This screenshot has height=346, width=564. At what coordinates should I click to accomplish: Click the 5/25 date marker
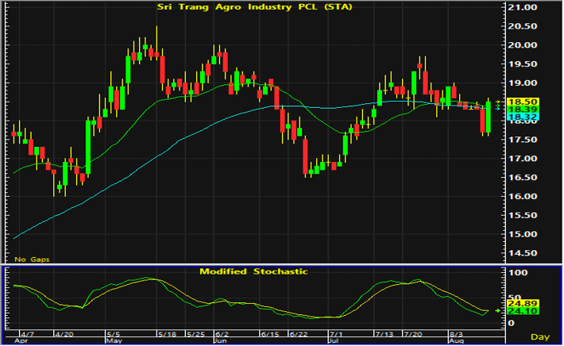[196, 334]
